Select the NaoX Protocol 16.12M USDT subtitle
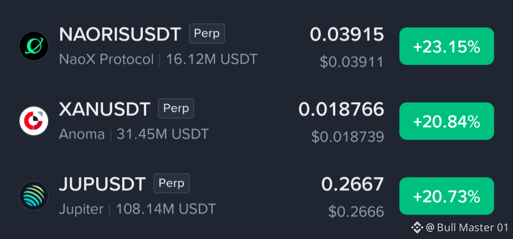The height and width of the screenshot is (239, 513). coord(159,59)
